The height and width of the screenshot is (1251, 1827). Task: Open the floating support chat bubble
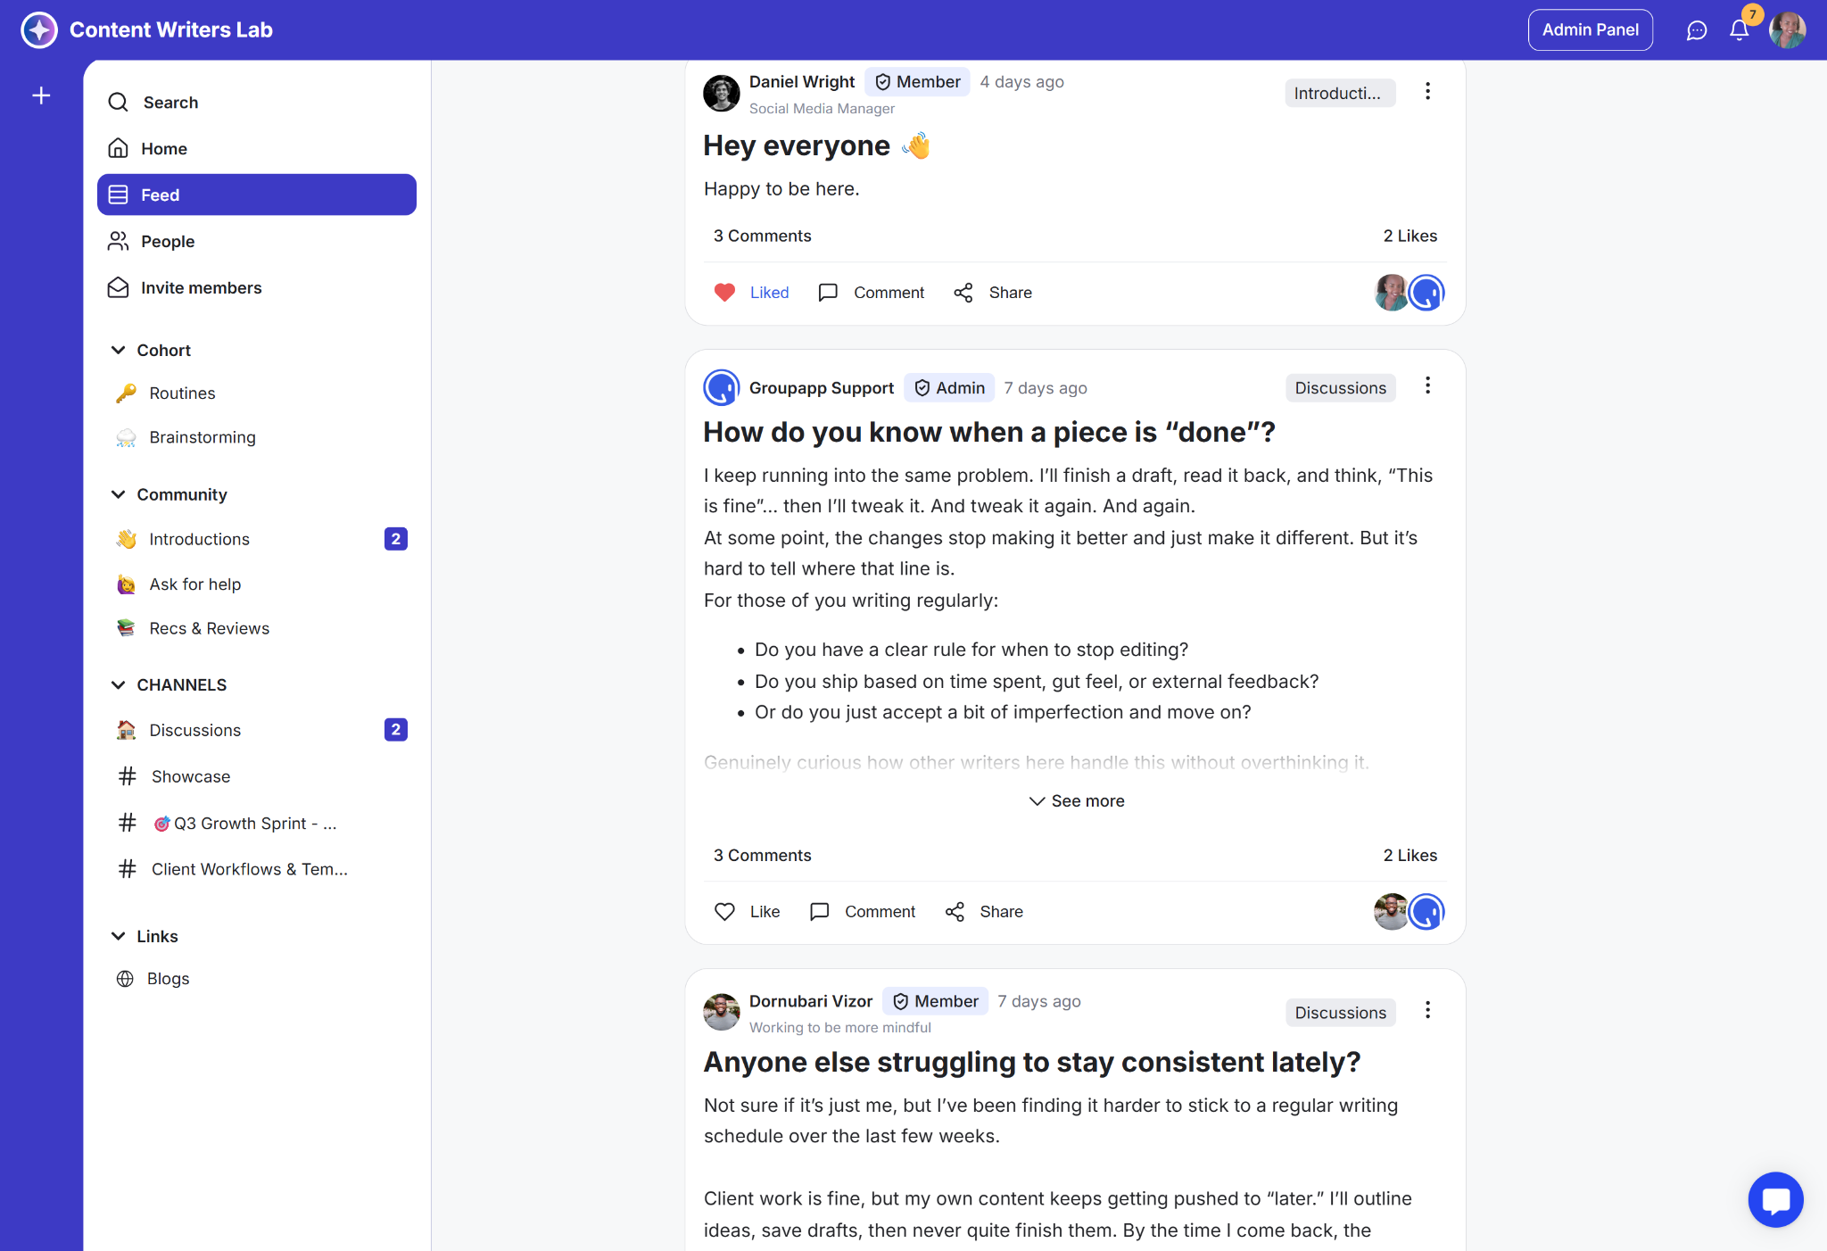click(1775, 1199)
